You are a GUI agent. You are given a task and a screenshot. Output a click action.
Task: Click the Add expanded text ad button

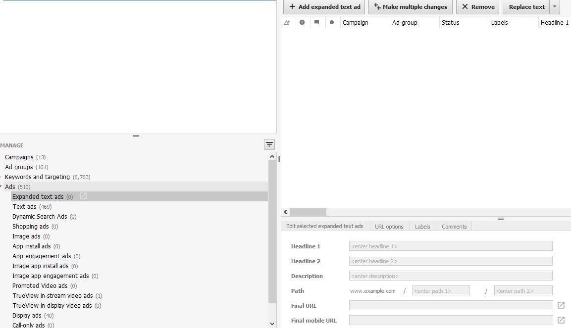[x=324, y=7]
